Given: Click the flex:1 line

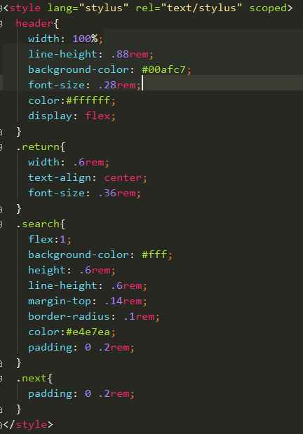Looking at the screenshot, I should [x=50, y=239].
